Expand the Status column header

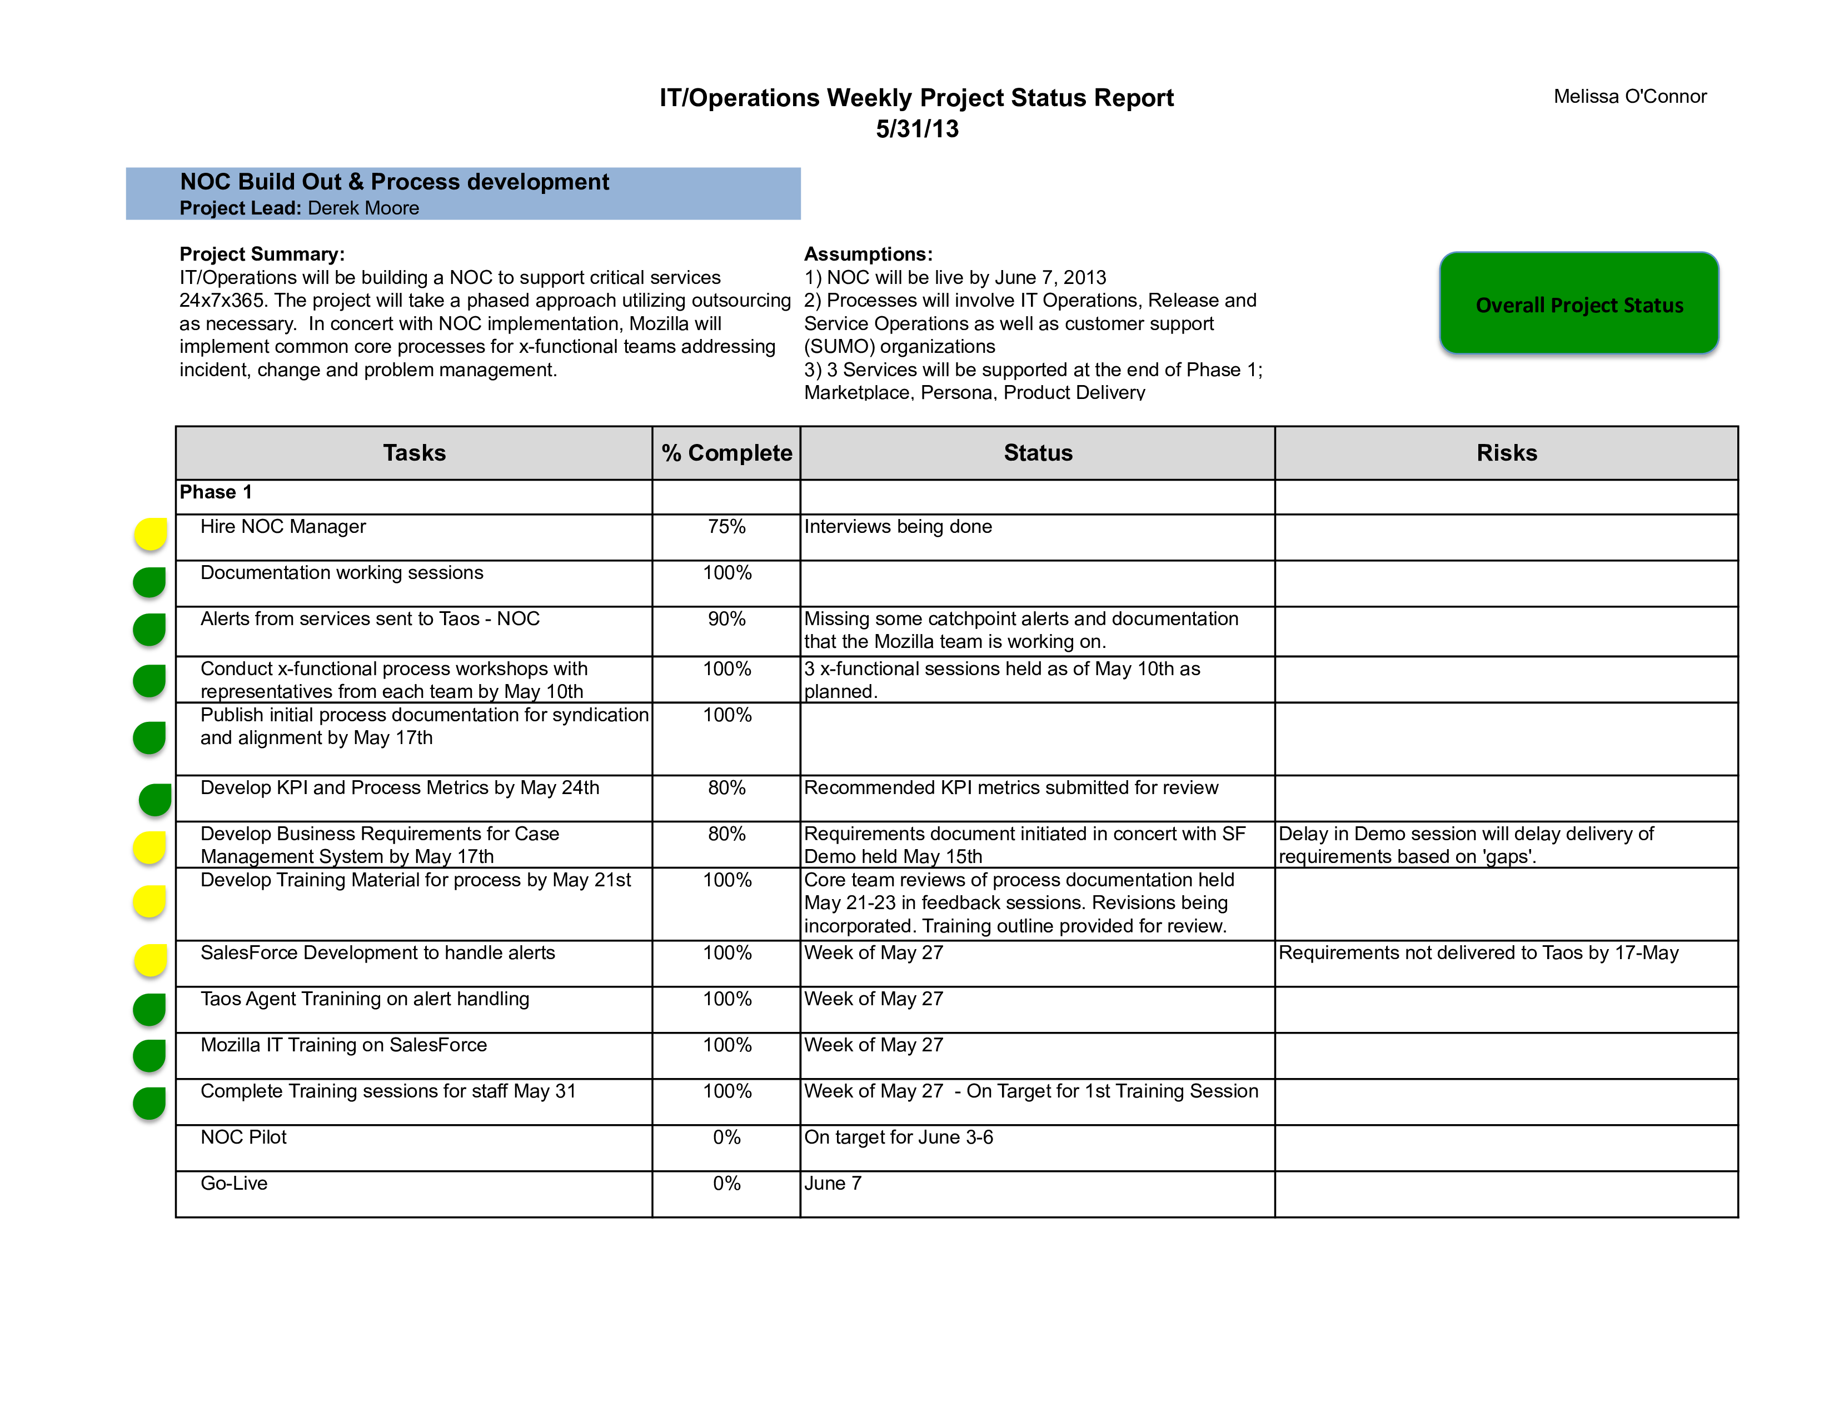(1038, 452)
